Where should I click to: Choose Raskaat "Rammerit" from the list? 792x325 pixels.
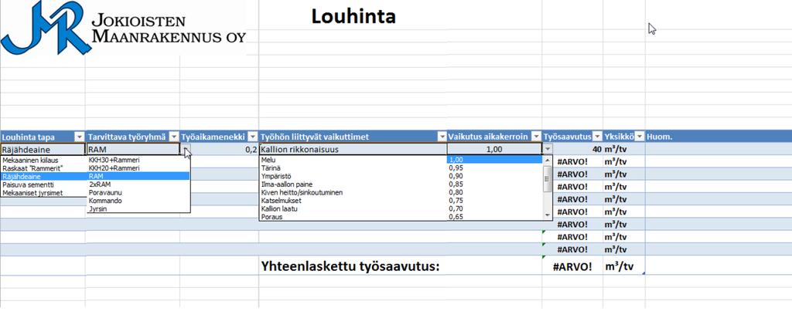(x=32, y=168)
